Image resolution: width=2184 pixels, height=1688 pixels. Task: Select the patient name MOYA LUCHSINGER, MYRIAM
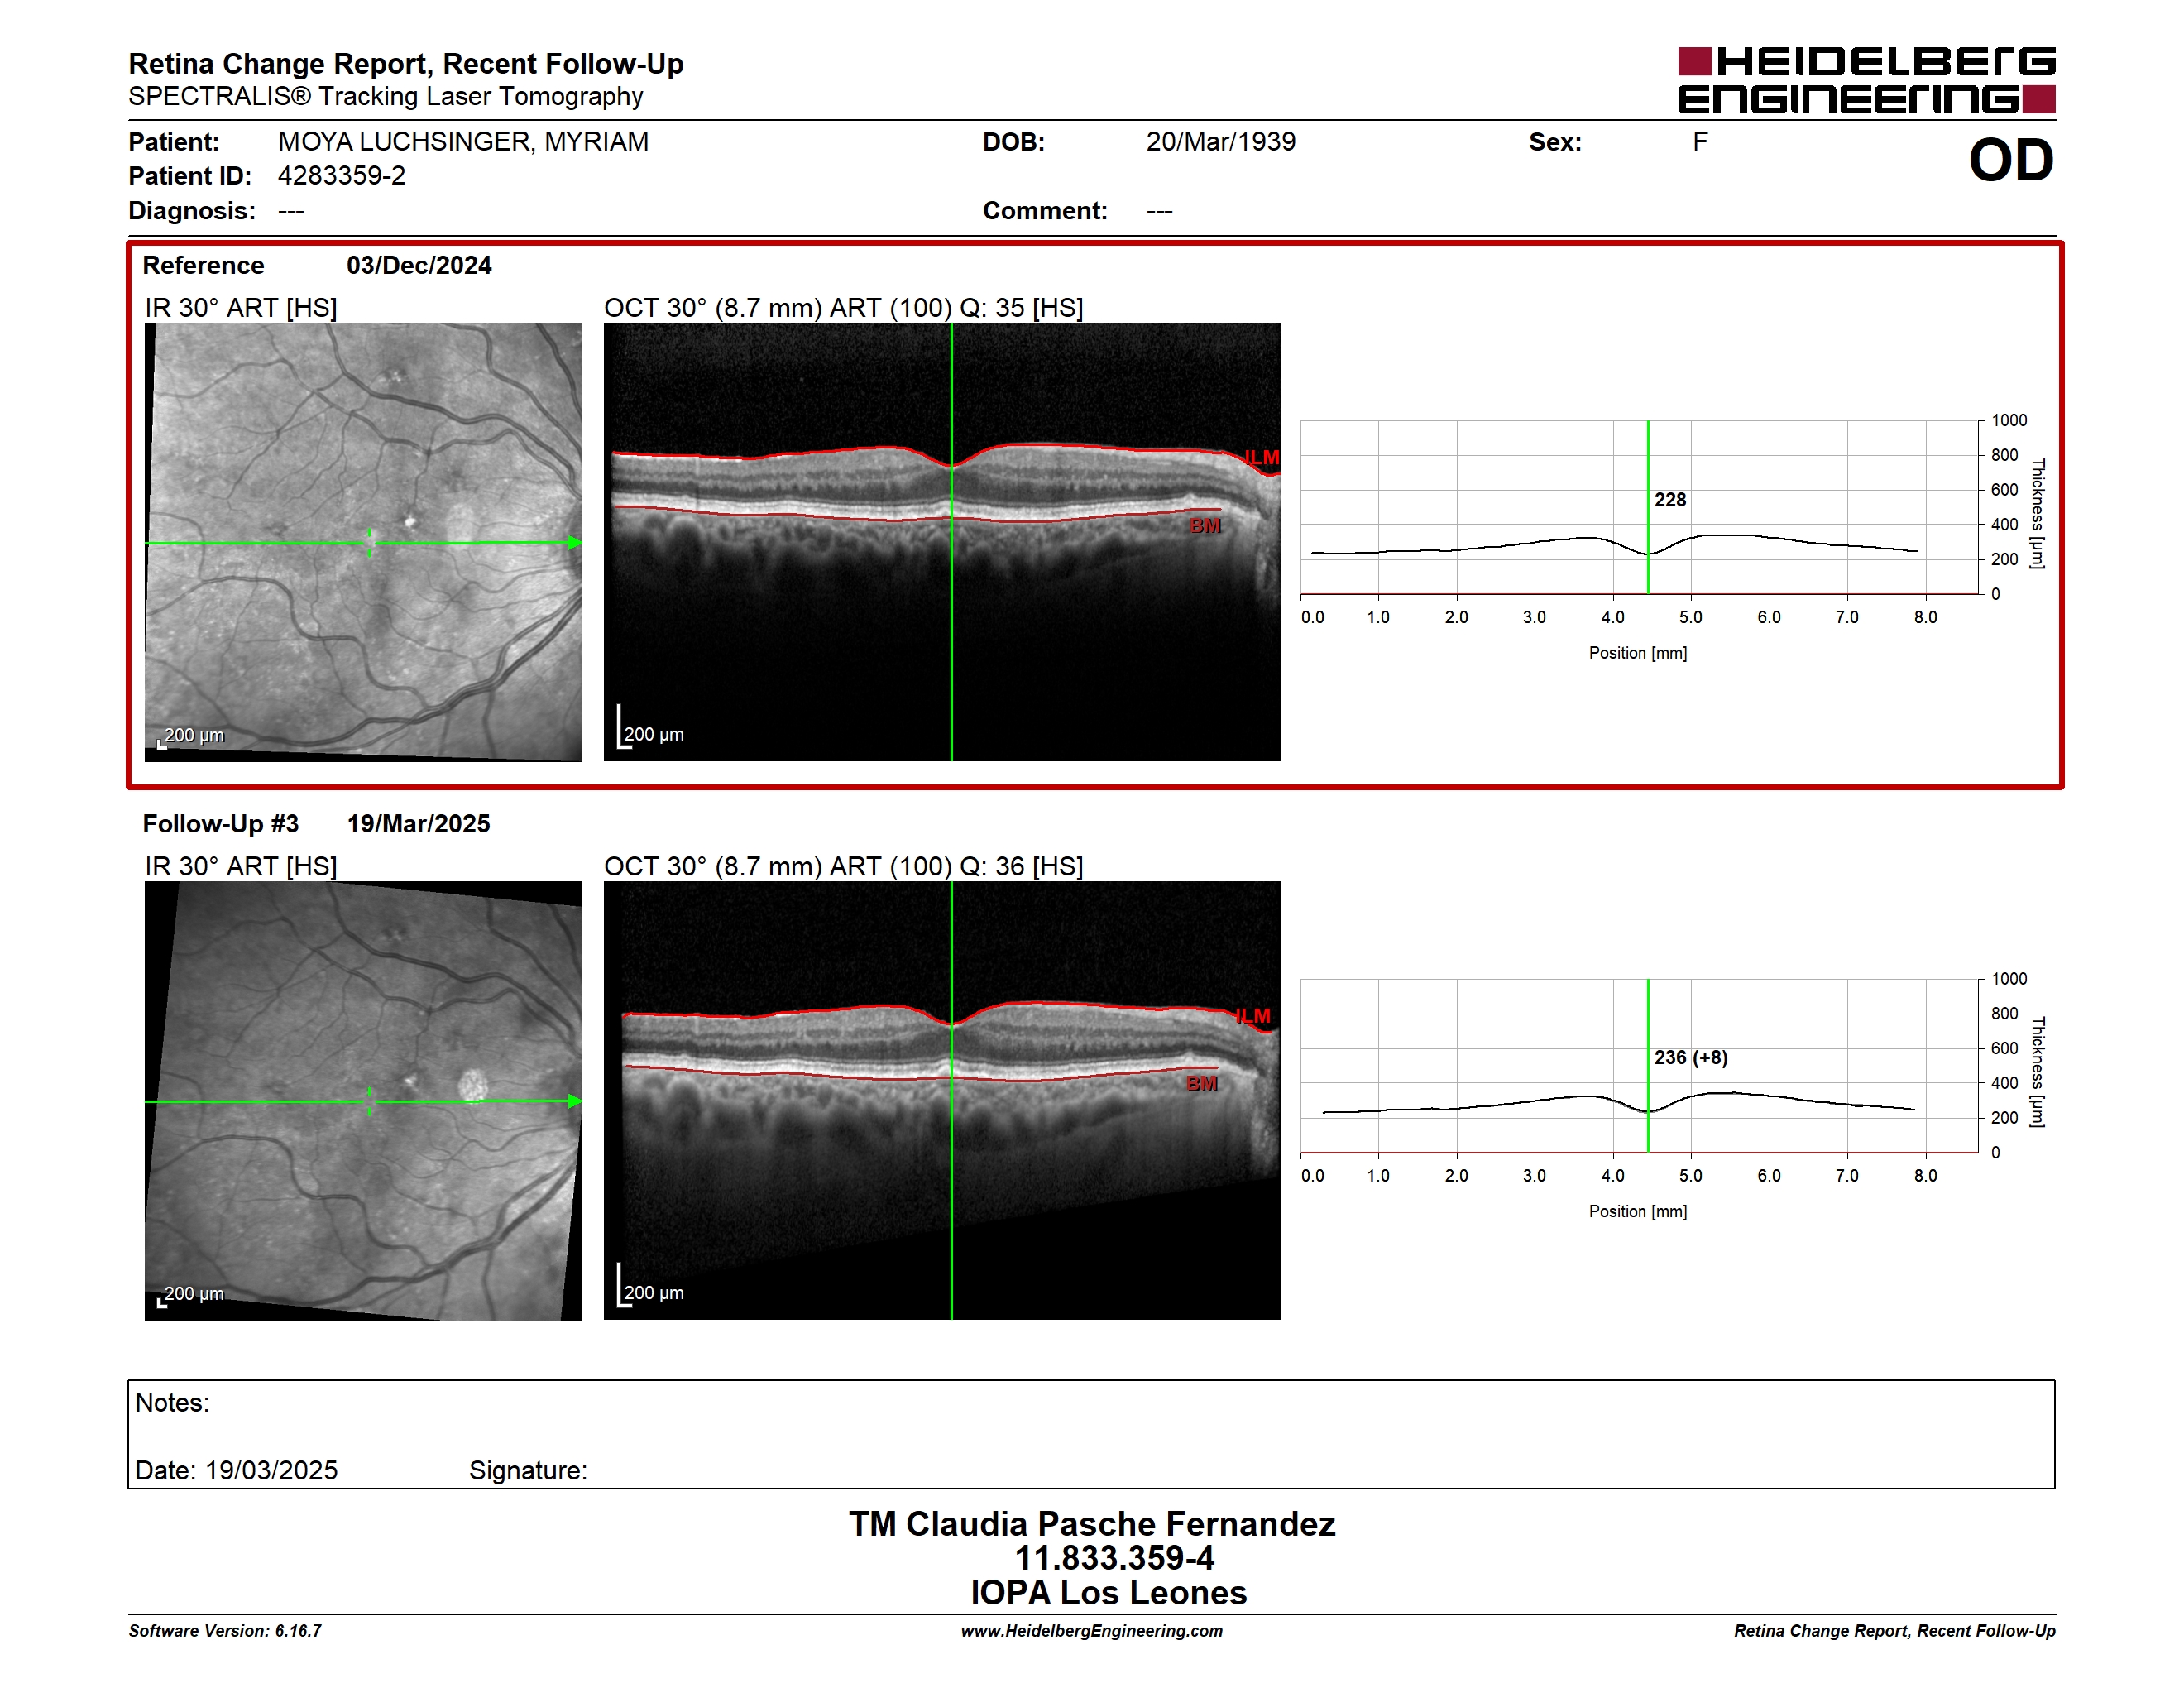[x=463, y=142]
